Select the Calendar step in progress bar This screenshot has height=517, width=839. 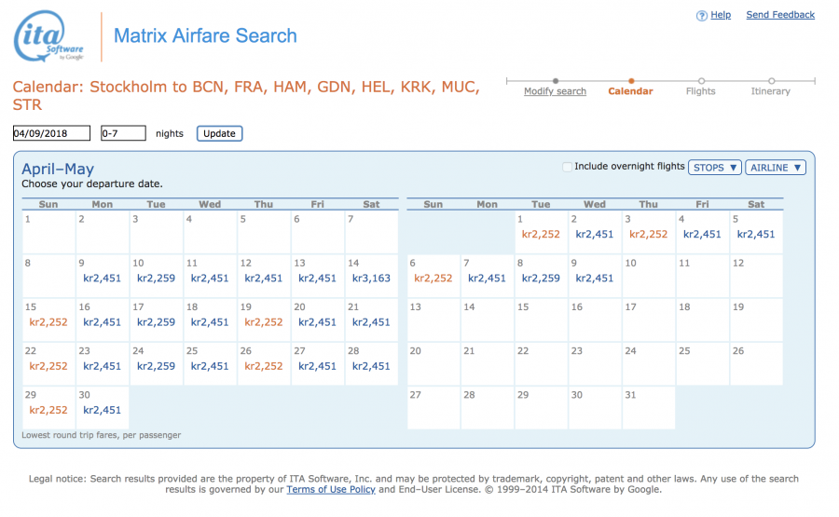pyautogui.click(x=630, y=91)
